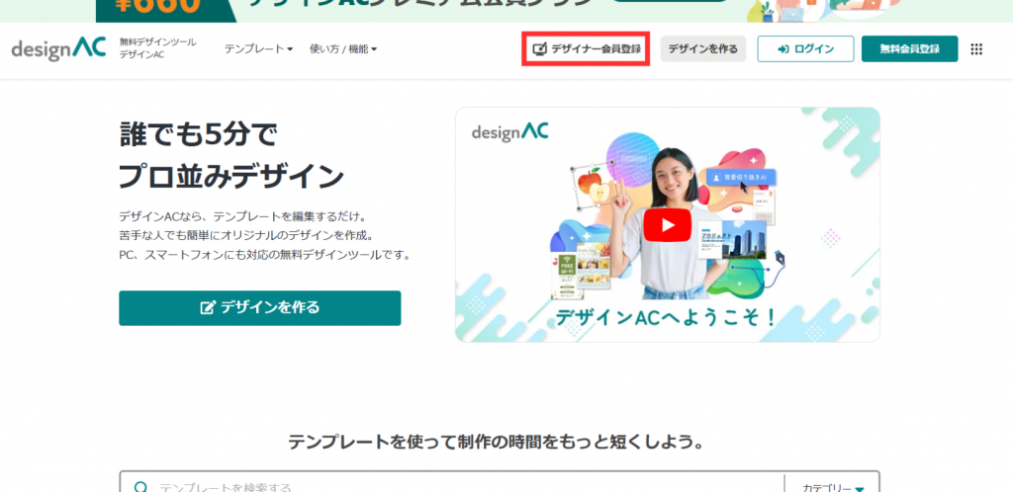Open the designAC logo home link
This screenshot has width=1013, height=492.
coord(58,49)
